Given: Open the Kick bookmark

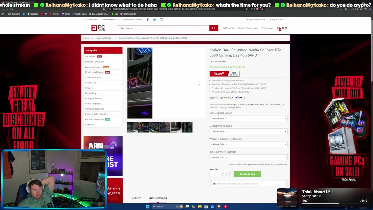Looking at the screenshot, I should [x=115, y=14].
